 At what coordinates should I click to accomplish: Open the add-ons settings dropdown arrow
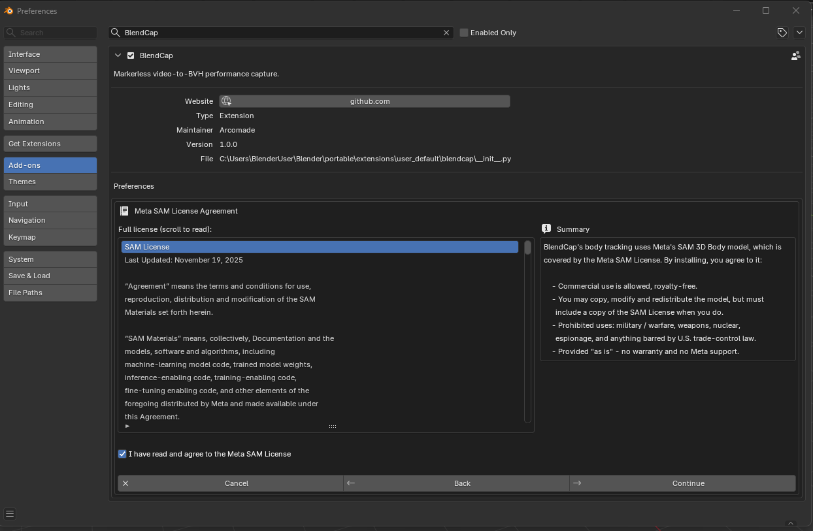click(x=799, y=33)
